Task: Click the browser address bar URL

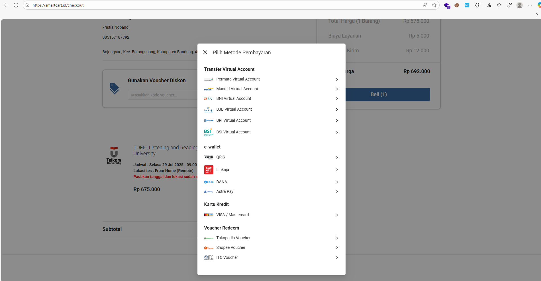Action: point(58,5)
